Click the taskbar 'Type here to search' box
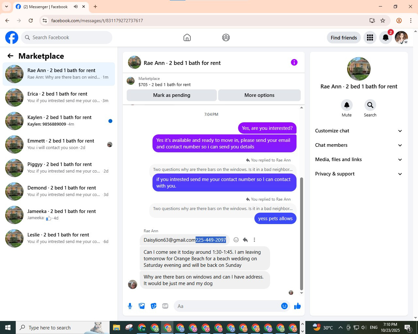This screenshot has width=418, height=334. tap(62, 327)
